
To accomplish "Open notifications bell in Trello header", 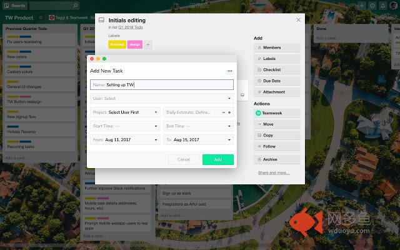I will click(x=382, y=6).
